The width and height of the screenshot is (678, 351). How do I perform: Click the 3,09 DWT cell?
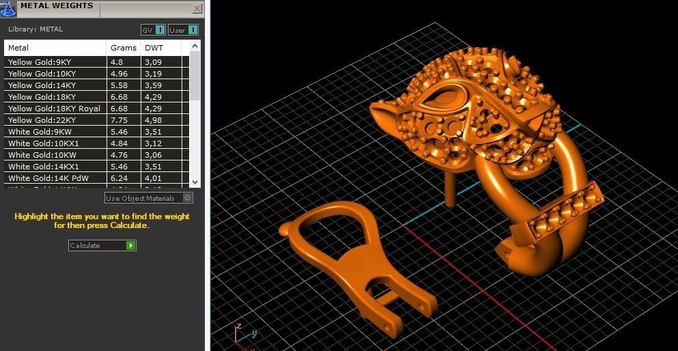click(x=161, y=62)
